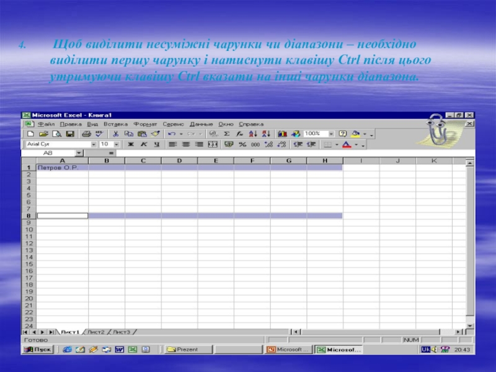Click the Merge and Center icon

(213, 144)
